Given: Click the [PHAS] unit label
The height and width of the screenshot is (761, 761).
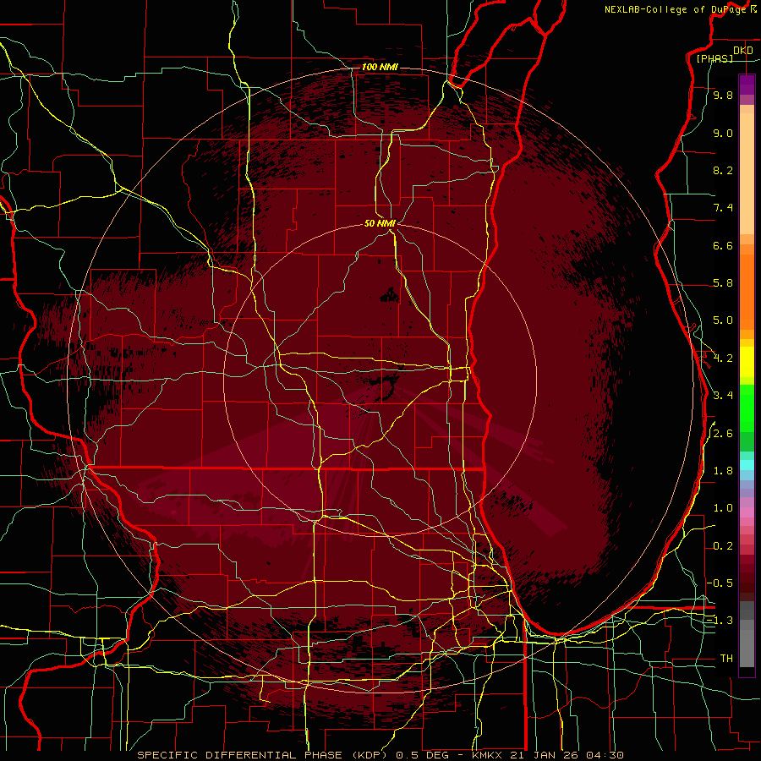Looking at the screenshot, I should click(714, 58).
